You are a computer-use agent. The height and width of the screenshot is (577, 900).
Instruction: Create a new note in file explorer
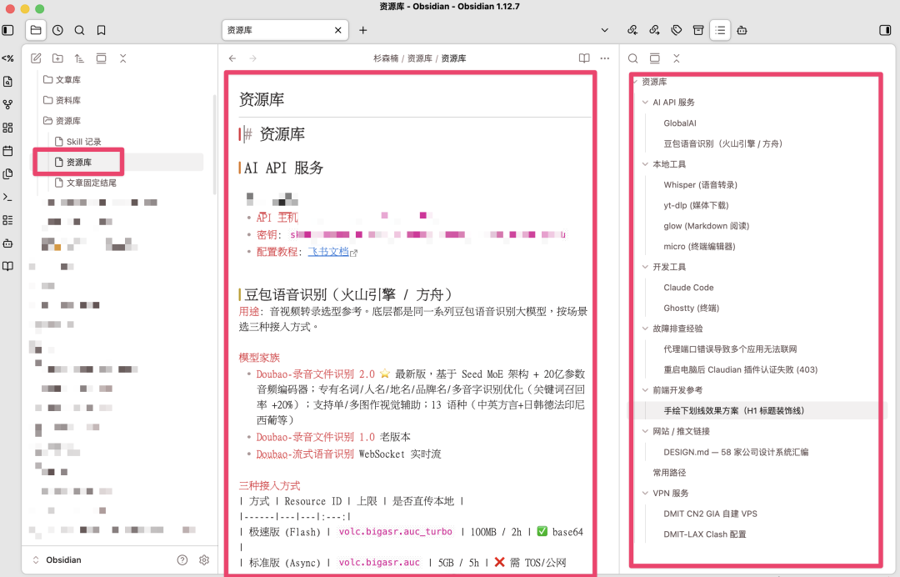(x=36, y=58)
